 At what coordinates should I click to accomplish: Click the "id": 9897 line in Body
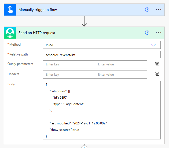click(x=60, y=98)
